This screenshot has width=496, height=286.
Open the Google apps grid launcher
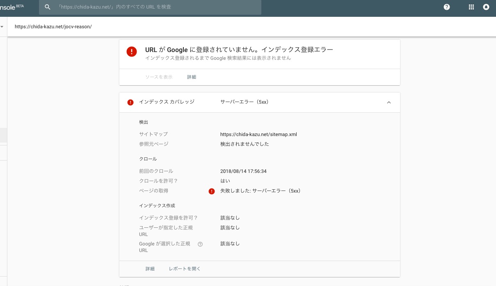click(x=471, y=7)
